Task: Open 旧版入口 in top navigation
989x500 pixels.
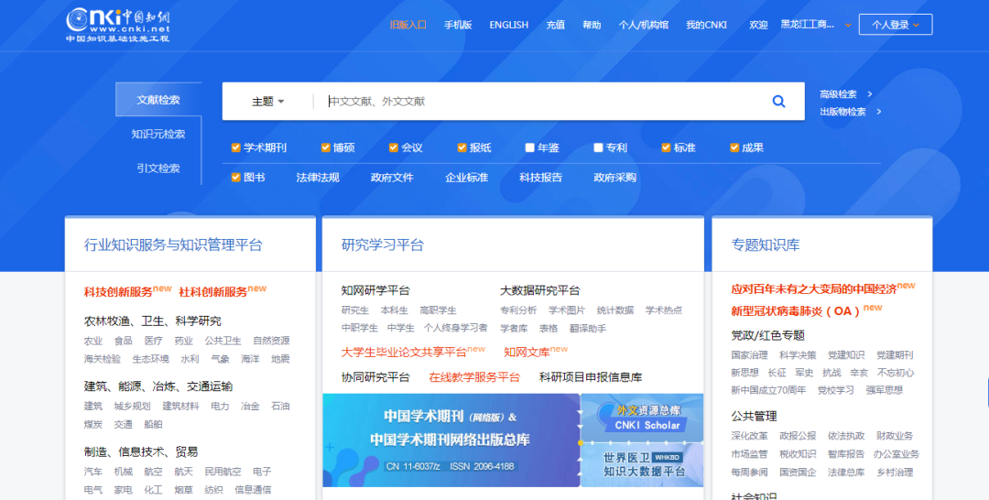Action: point(408,25)
